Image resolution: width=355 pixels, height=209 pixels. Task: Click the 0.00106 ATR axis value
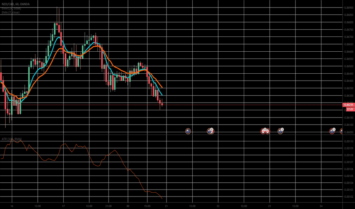(x=349, y=169)
